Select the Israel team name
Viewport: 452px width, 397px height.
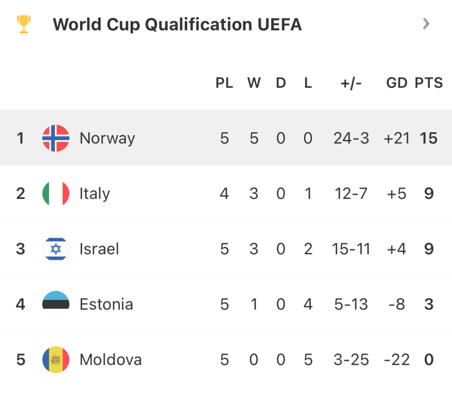coord(99,249)
